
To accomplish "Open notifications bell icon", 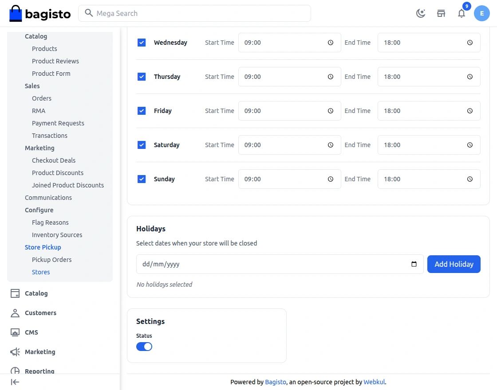I will (461, 13).
